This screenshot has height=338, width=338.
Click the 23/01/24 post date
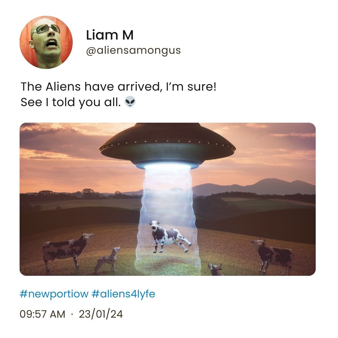pos(101,314)
